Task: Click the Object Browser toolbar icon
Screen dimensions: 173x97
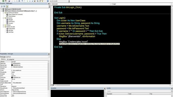Action: [x=42, y=1]
